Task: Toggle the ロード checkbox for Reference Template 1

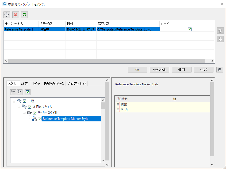Action: [x=190, y=29]
